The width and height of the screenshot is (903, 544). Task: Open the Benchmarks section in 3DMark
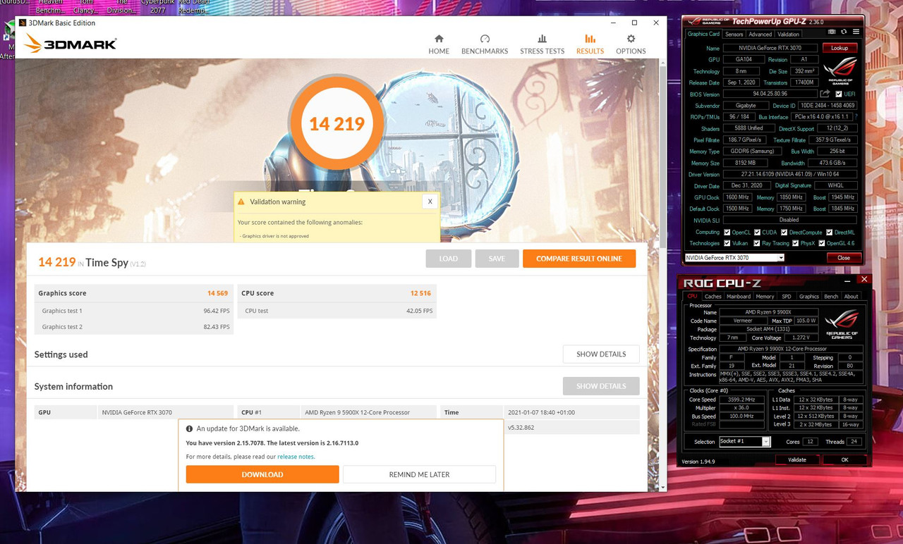[x=485, y=44]
